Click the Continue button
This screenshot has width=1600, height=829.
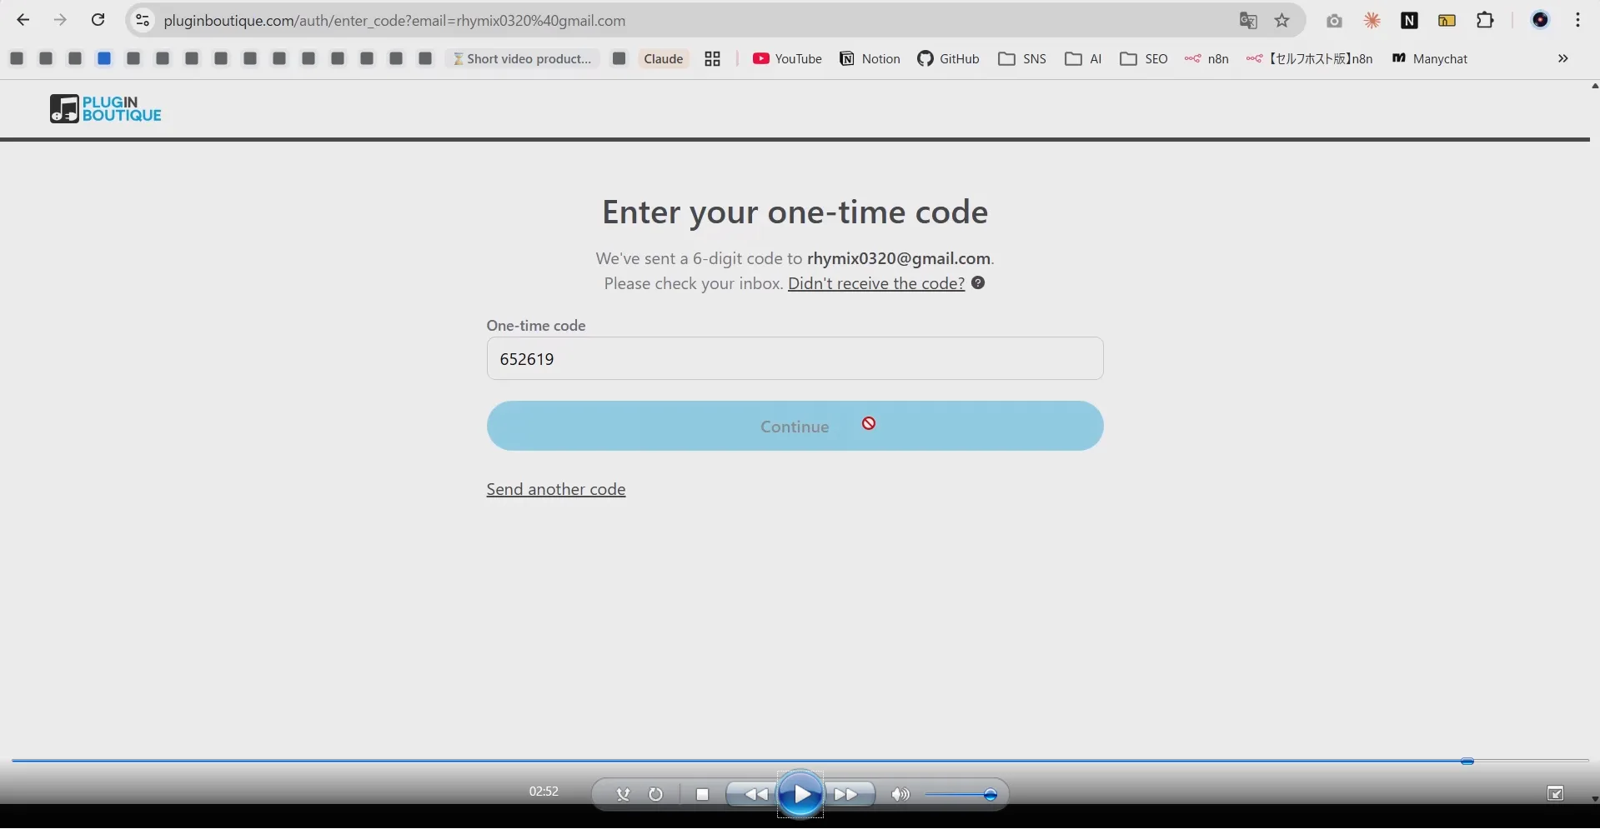[x=795, y=426]
